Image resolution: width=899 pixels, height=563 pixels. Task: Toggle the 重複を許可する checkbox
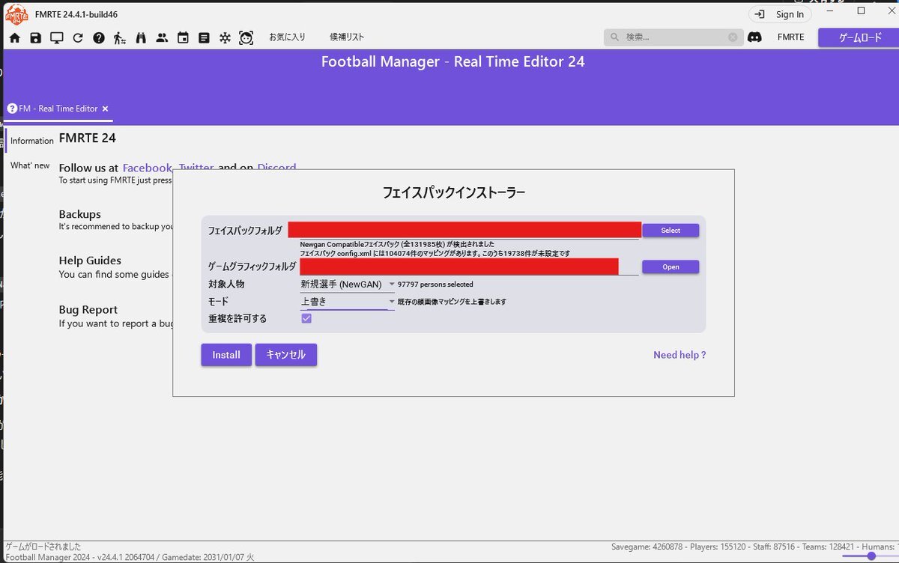coord(306,318)
